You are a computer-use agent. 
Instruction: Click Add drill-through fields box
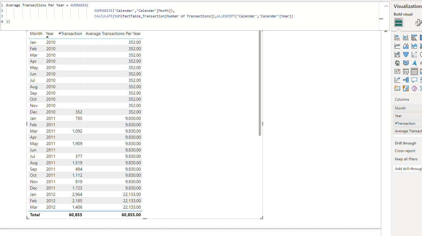point(407,168)
